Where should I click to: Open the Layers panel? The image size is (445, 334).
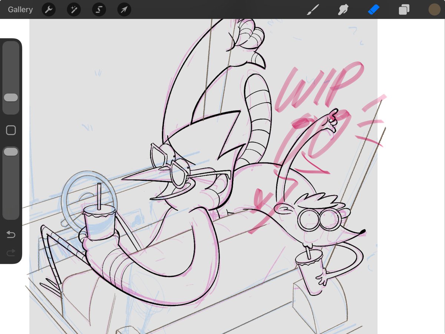point(404,10)
